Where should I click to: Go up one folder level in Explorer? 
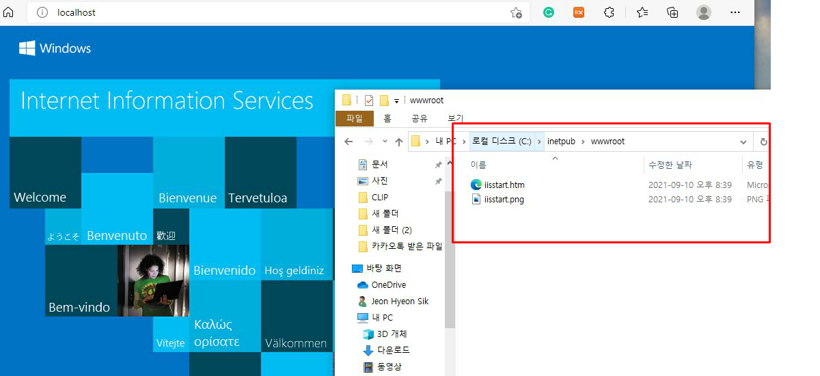point(399,142)
